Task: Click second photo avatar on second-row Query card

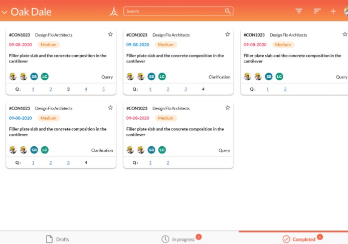Action: point(141,150)
